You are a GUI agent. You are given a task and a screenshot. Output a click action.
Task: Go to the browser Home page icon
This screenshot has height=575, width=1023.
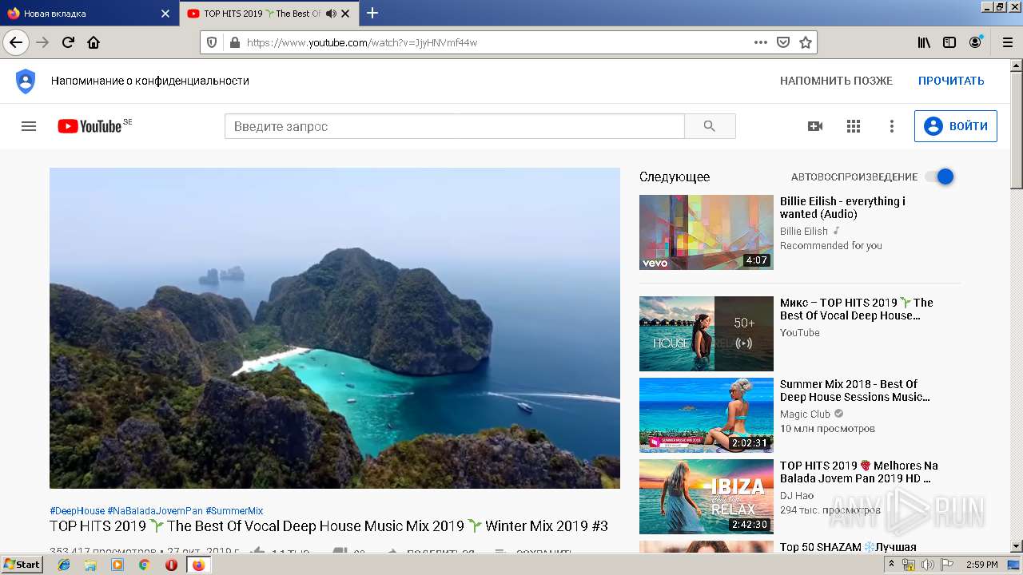[x=94, y=42]
